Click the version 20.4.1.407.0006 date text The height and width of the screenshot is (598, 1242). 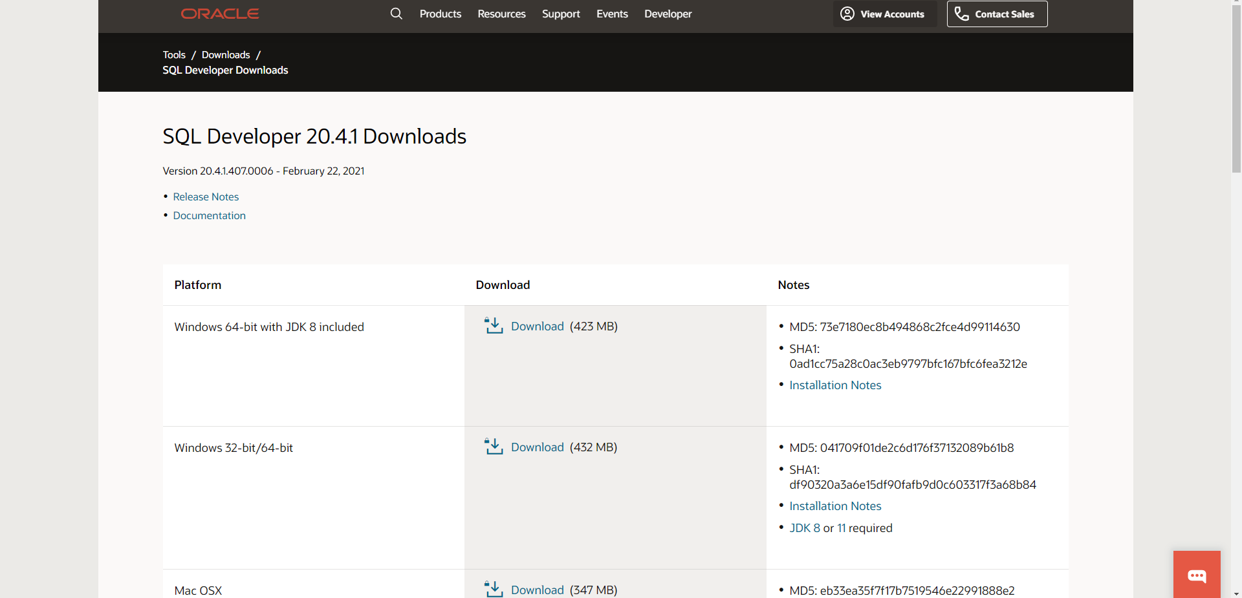(263, 171)
